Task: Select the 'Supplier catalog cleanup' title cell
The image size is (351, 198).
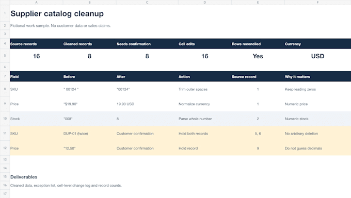Action: (x=57, y=13)
